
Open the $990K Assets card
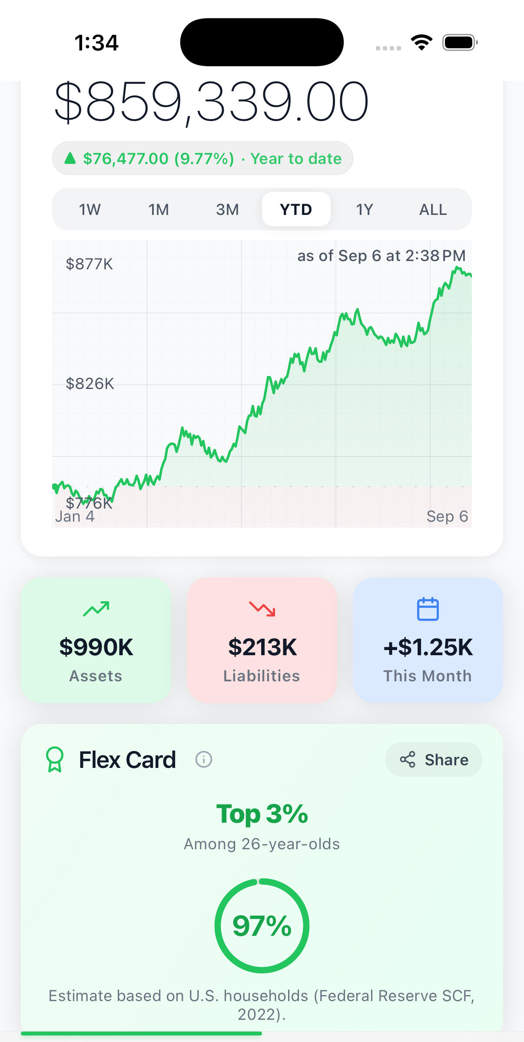pyautogui.click(x=96, y=640)
